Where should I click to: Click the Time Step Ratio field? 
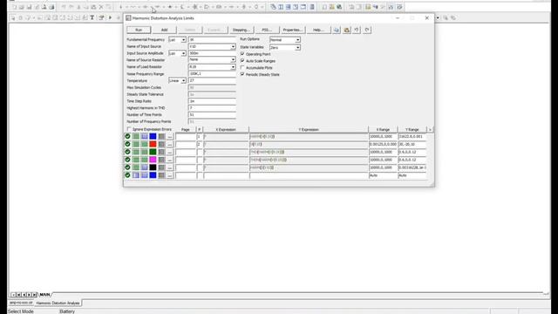[212, 101]
